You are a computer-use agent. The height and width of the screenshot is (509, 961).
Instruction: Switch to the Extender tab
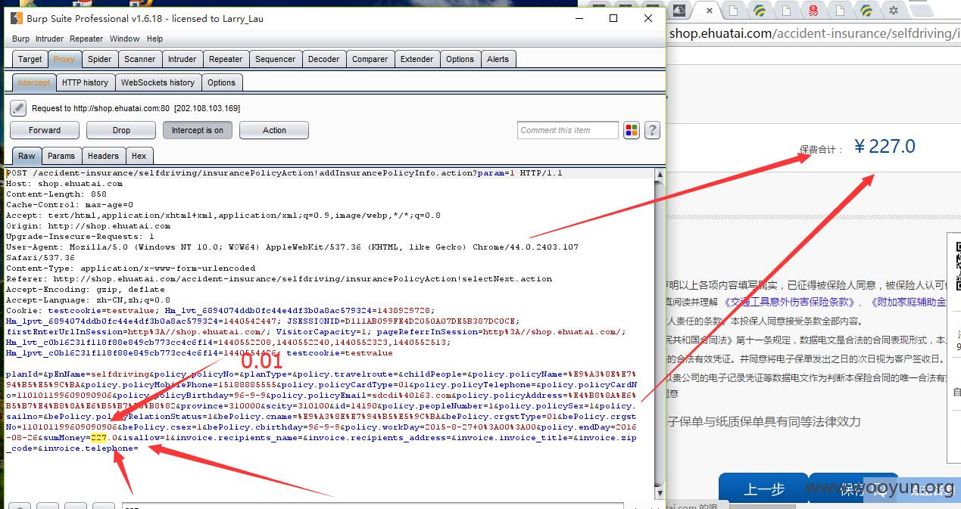(x=417, y=59)
